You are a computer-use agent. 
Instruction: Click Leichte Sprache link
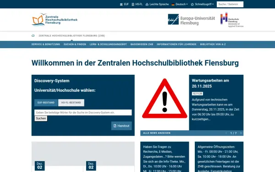[157, 5]
